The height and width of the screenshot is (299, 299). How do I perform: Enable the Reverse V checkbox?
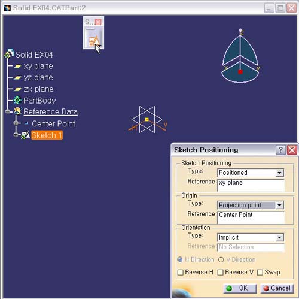[220, 273]
